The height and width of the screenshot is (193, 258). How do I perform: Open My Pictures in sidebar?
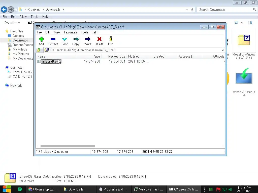coord(21,54)
